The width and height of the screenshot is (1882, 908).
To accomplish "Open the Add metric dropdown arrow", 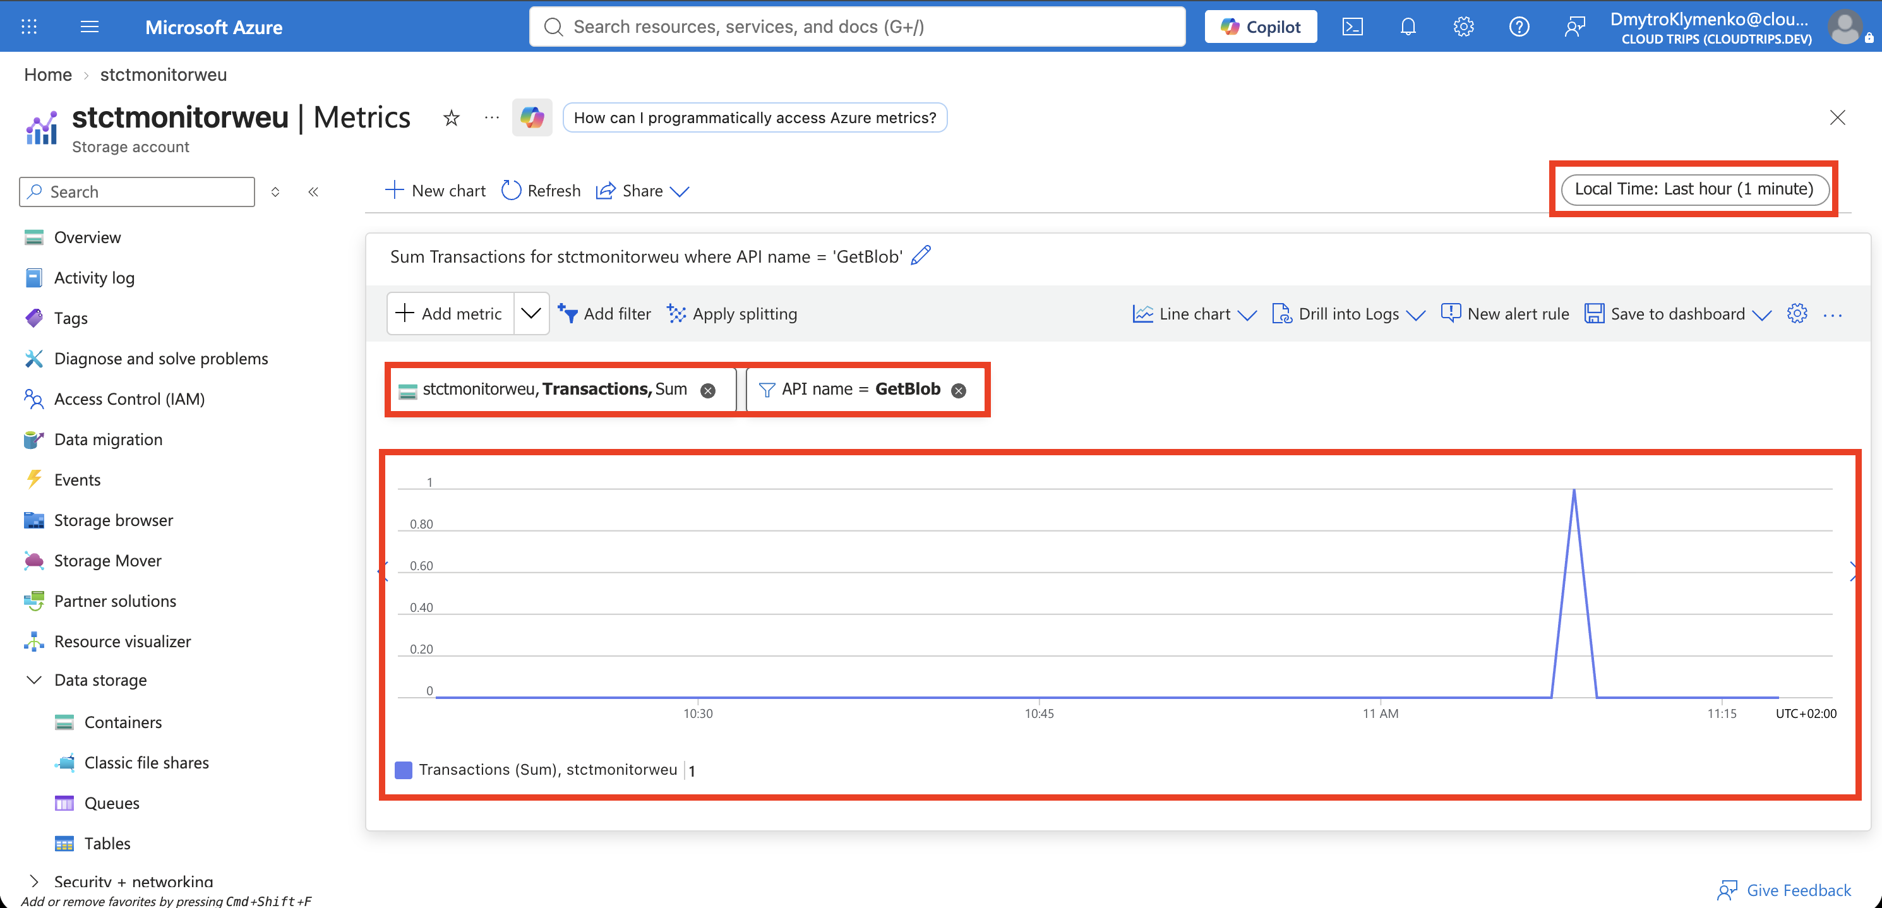I will click(x=531, y=313).
